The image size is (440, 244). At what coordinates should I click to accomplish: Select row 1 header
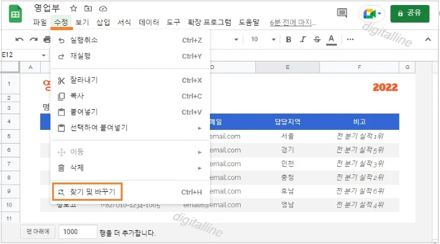[x=9, y=83]
